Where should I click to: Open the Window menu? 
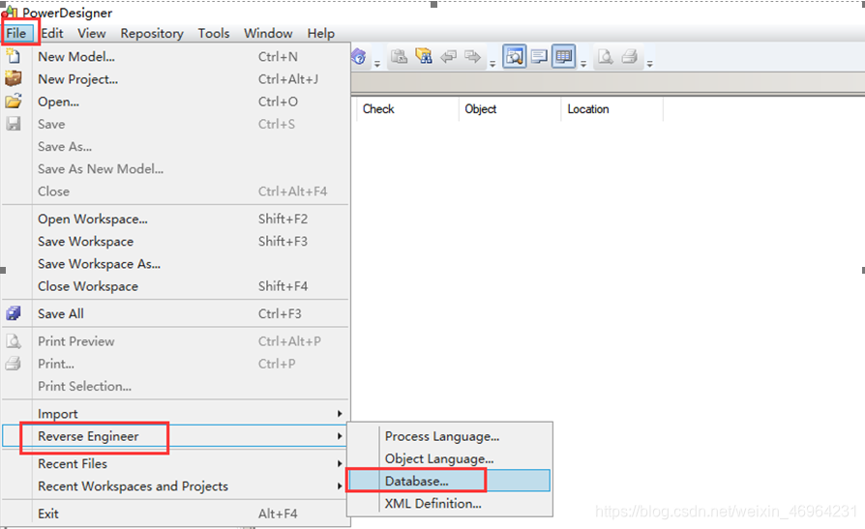tap(268, 34)
